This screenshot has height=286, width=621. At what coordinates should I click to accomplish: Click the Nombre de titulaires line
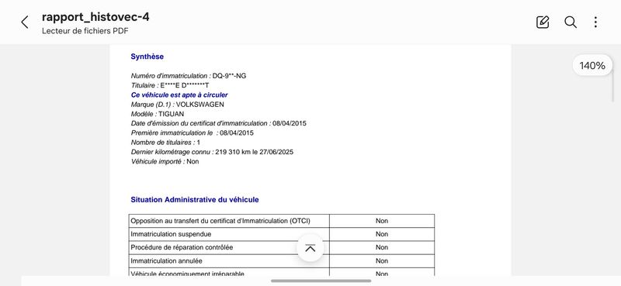[x=165, y=143]
